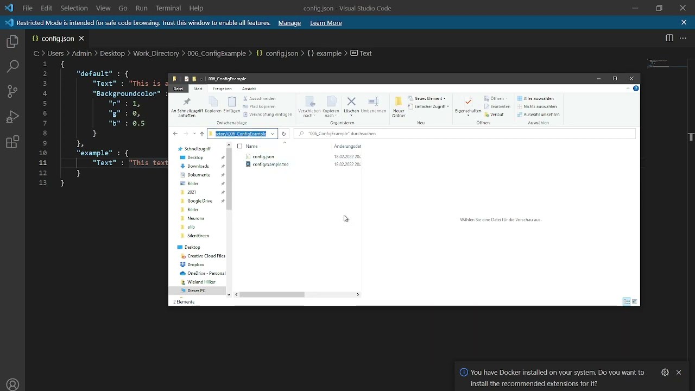Click Verknüpfung einfügen in the ribbon
Image resolution: width=695 pixels, height=391 pixels.
click(x=268, y=115)
